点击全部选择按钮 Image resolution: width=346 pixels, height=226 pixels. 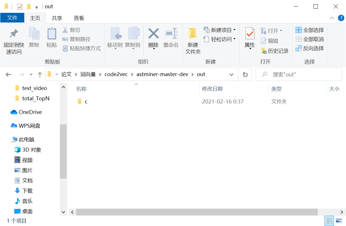point(310,30)
